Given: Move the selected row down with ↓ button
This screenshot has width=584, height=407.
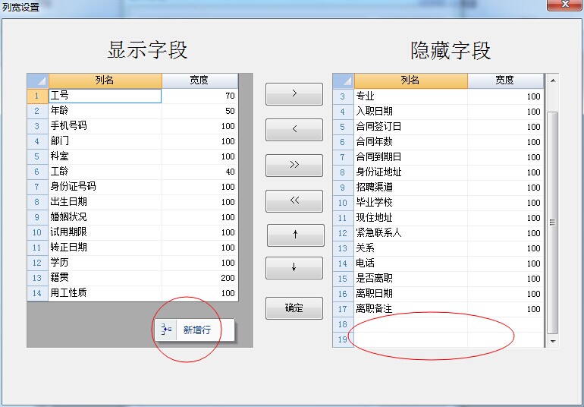Looking at the screenshot, I should [x=294, y=267].
